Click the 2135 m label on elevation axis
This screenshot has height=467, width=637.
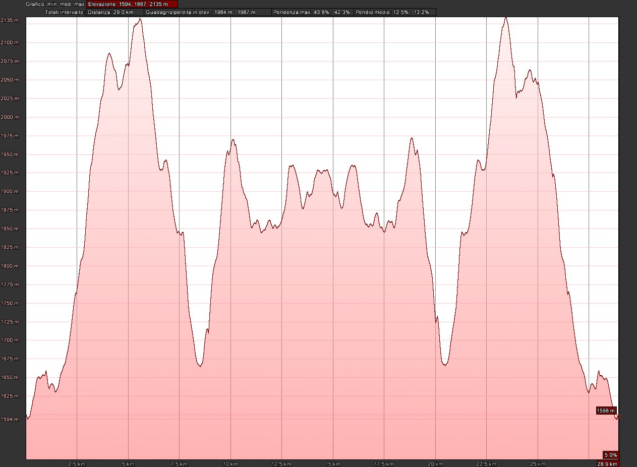(10, 20)
